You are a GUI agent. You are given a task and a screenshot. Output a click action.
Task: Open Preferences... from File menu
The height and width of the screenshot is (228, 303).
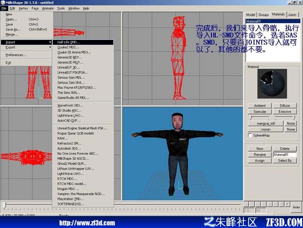(26, 55)
